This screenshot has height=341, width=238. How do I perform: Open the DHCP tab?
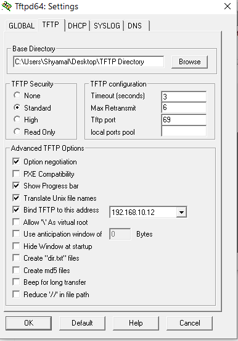[77, 26]
